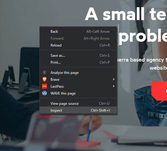Click the red call-to-action button
This screenshot has height=151, width=167.
[x=159, y=91]
